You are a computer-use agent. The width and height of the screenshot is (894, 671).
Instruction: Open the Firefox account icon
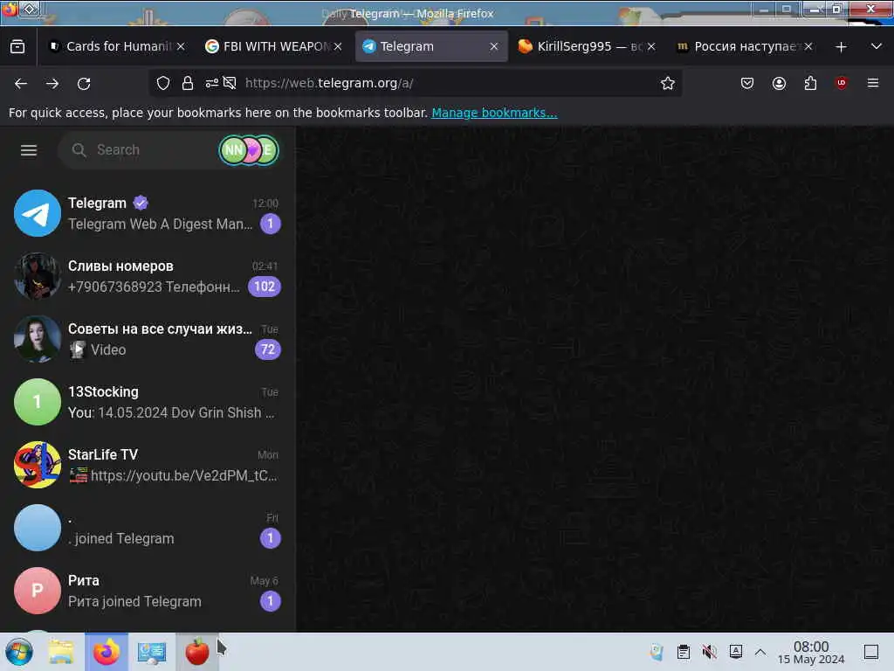point(779,83)
